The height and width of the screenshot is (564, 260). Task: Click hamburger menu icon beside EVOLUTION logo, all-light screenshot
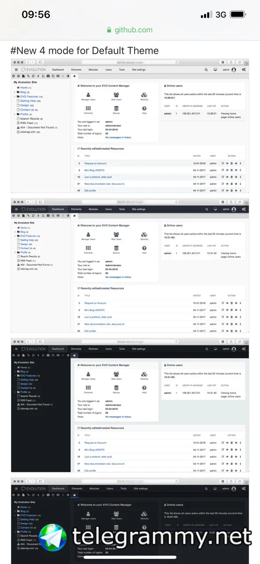[x=16, y=70]
